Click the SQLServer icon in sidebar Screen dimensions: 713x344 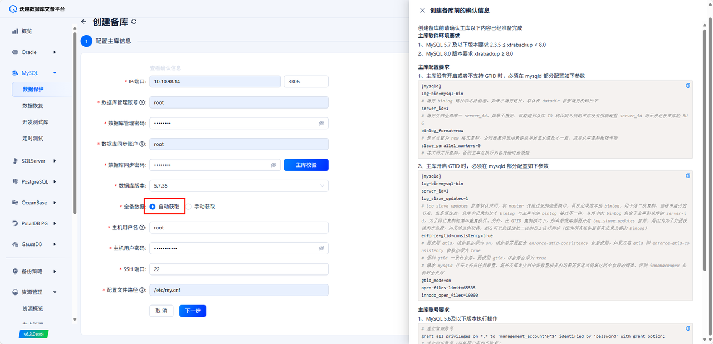click(16, 161)
